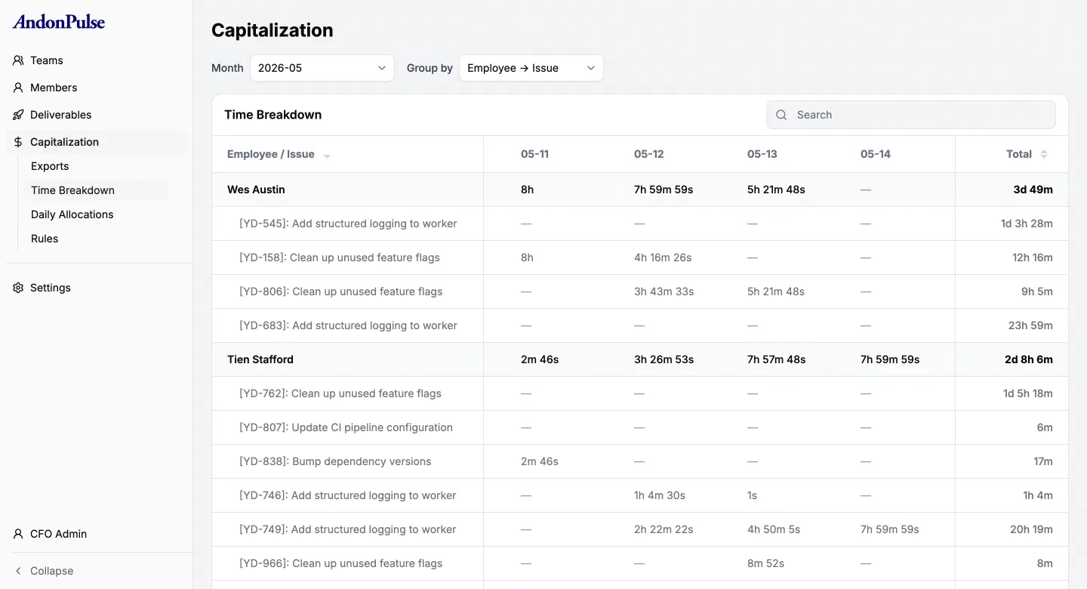Click the 20h 19m total

click(x=1031, y=529)
